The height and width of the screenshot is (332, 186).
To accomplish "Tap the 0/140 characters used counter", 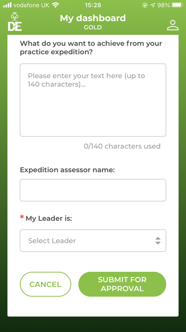I will click(122, 146).
